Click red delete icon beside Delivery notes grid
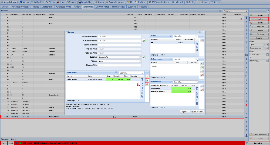270x145 pixels. [x=202, y=75]
